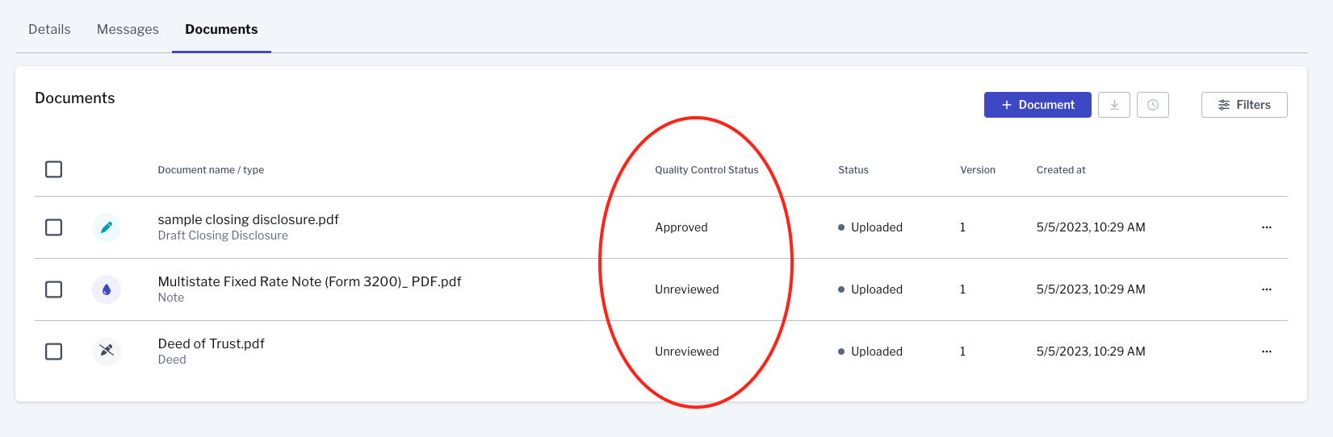Image resolution: width=1333 pixels, height=437 pixels.
Task: Add a new document with the Document button
Action: [x=1037, y=105]
